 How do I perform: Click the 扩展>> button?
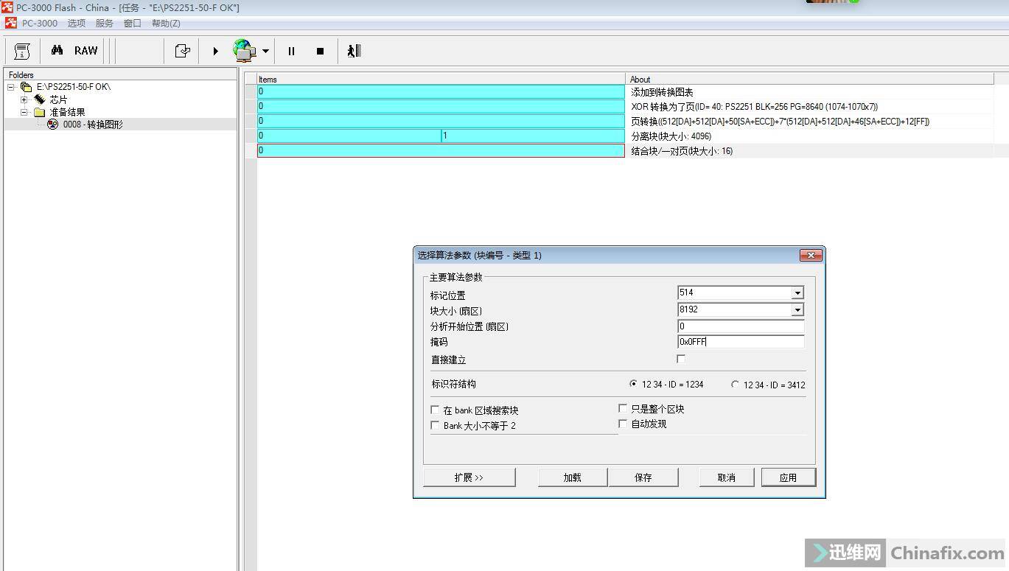pyautogui.click(x=469, y=477)
